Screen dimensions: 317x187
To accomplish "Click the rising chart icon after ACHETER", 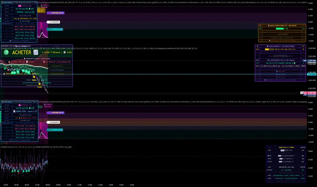I will 36,52.
